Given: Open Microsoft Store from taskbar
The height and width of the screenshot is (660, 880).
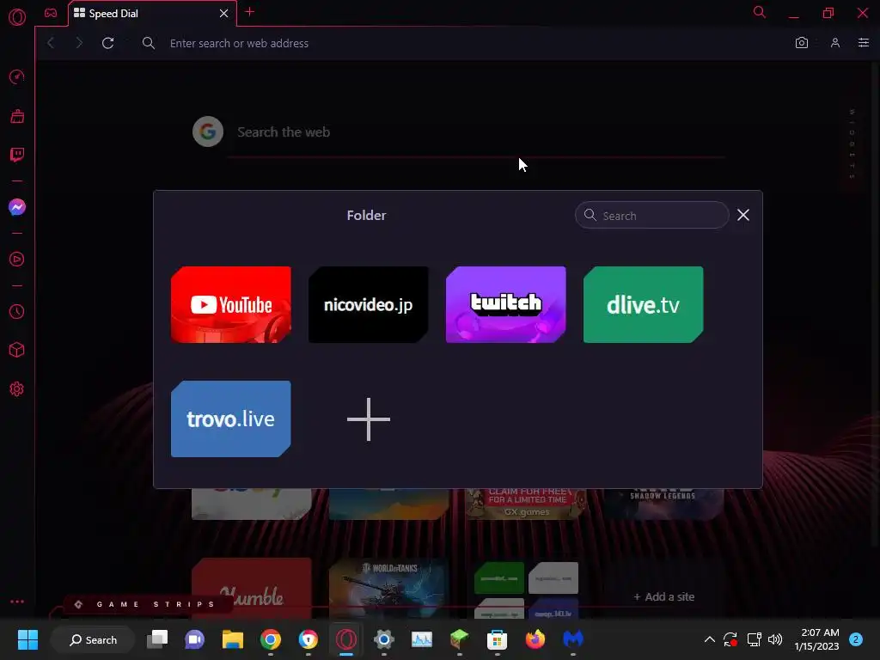Looking at the screenshot, I should 497,639.
